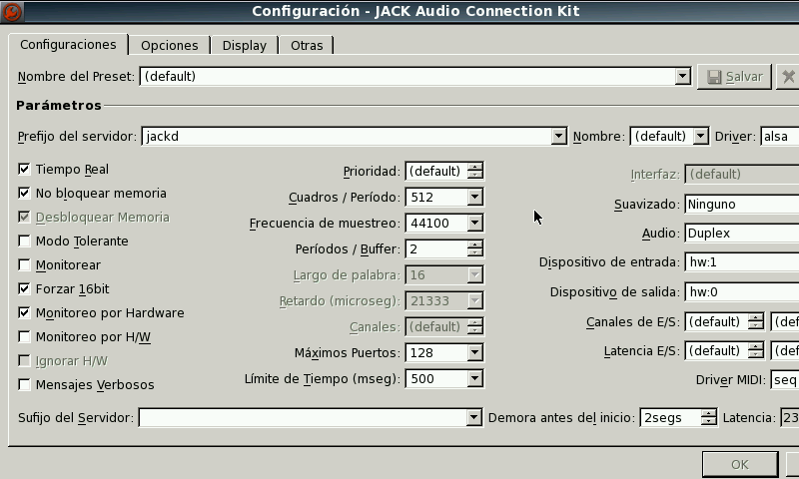Click the JACK application icon in title bar
799x479 pixels.
pos(12,12)
